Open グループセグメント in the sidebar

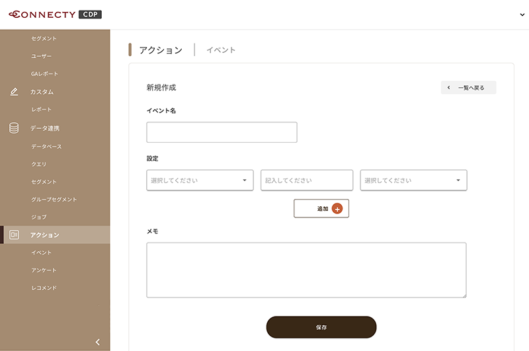(54, 199)
